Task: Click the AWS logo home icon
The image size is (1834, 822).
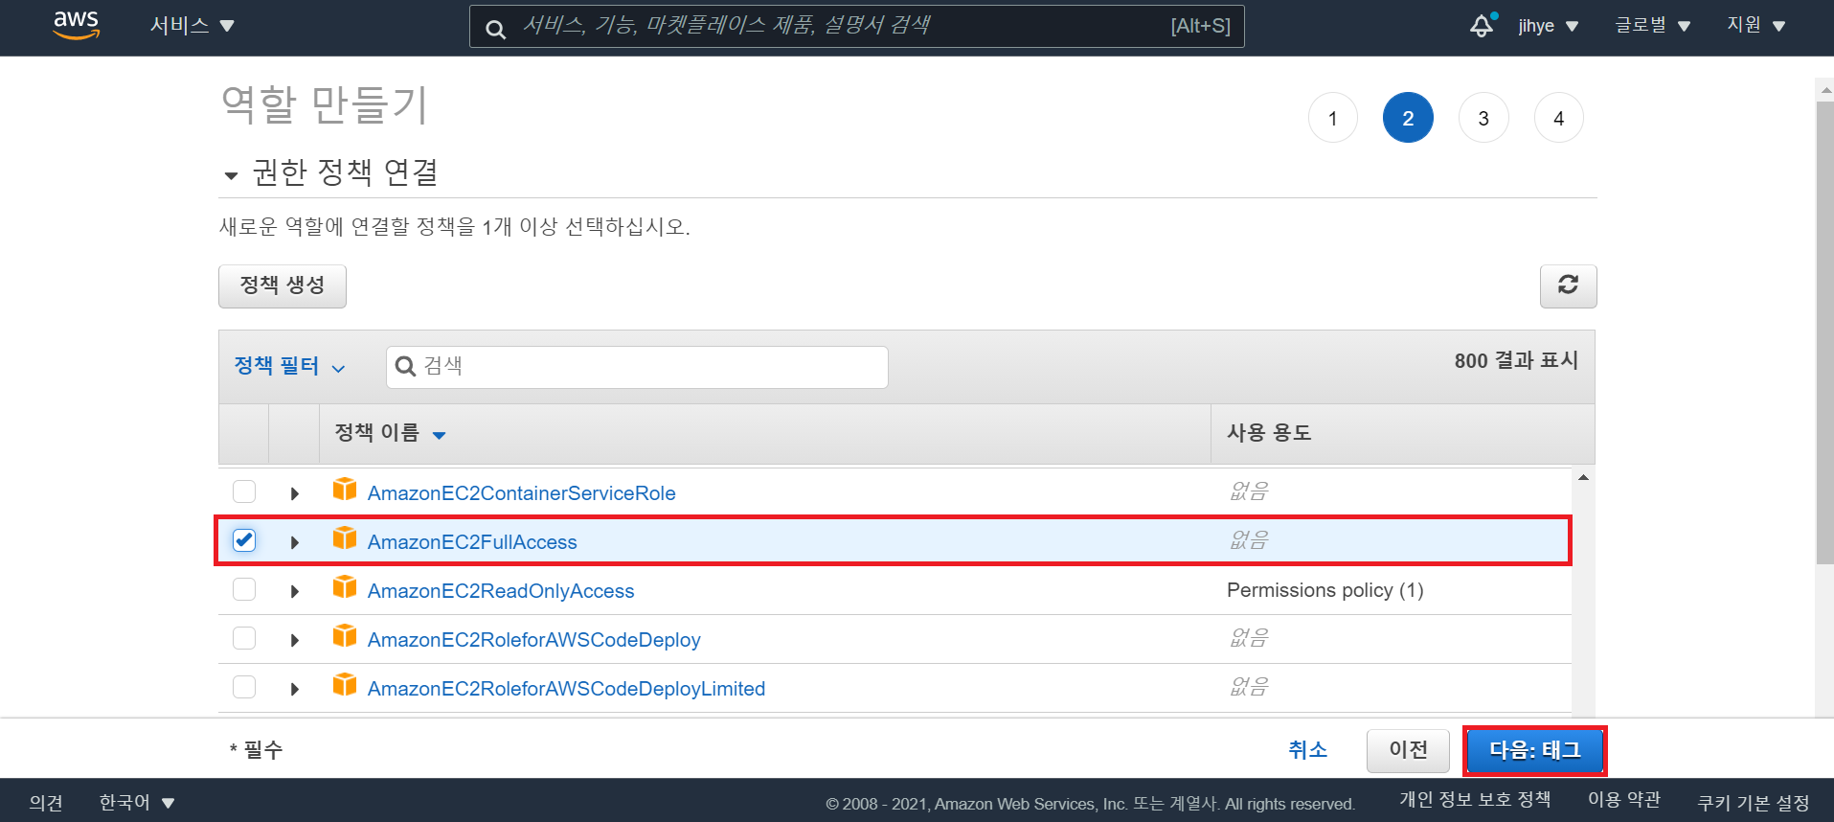Action: (x=76, y=26)
